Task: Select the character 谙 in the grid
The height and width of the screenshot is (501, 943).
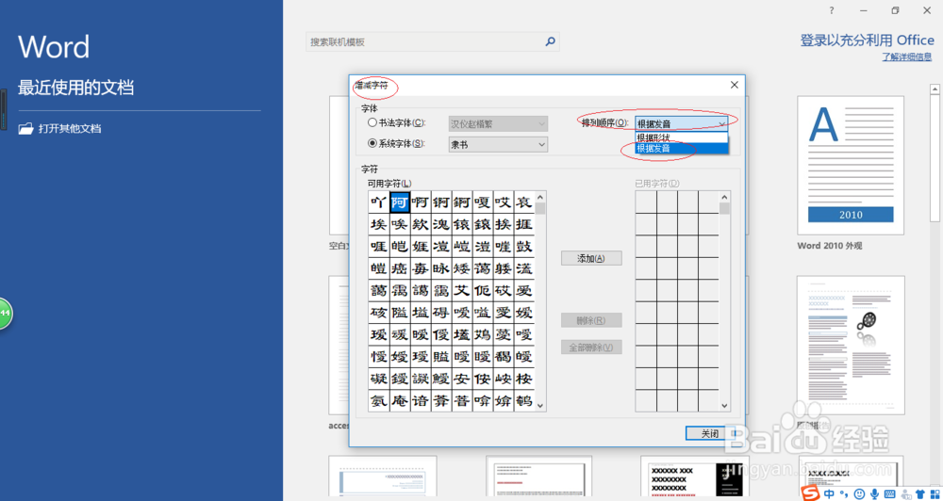Action: [421, 401]
